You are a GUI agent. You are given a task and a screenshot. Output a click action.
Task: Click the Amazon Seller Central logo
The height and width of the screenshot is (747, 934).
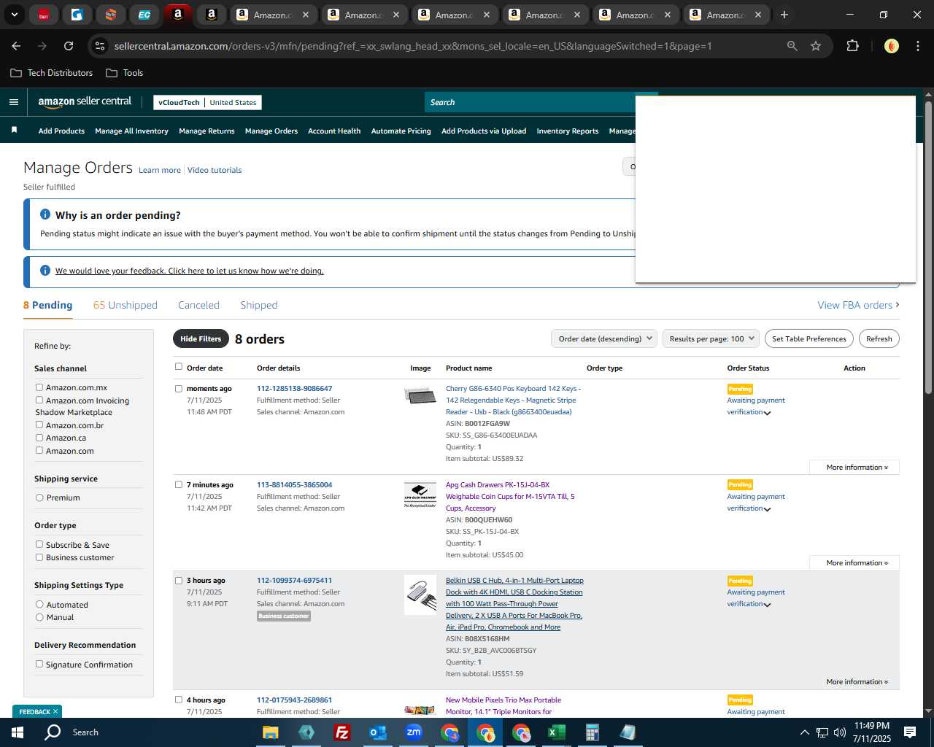85,102
